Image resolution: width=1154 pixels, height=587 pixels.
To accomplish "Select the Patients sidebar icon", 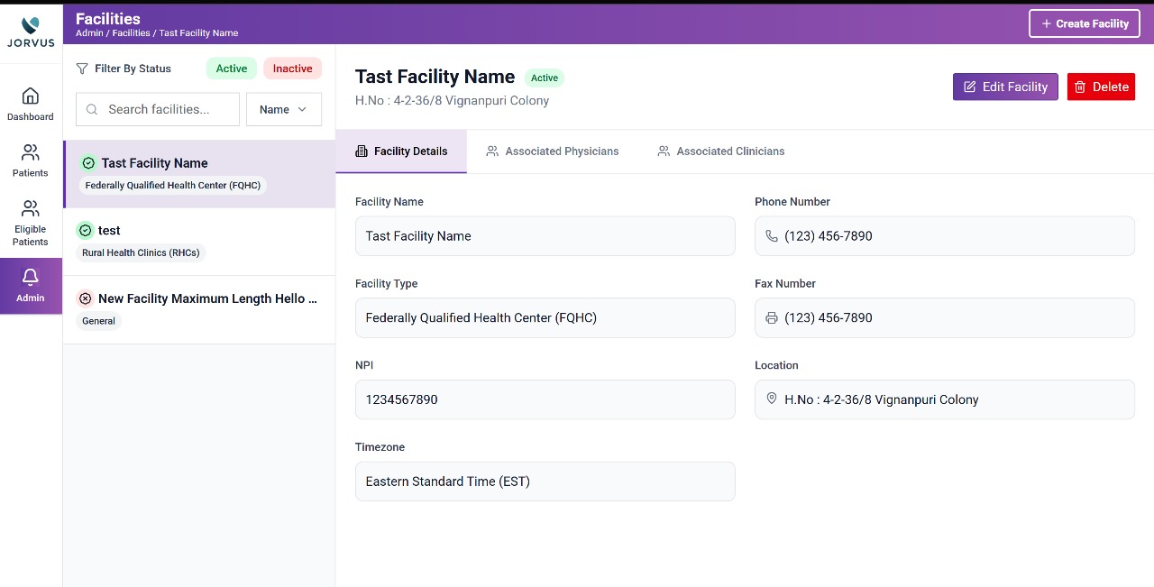I will pos(30,160).
